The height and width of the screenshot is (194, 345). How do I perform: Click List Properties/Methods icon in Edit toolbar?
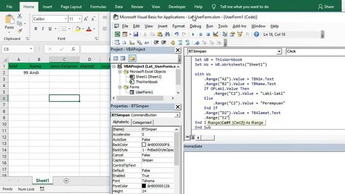117,43
